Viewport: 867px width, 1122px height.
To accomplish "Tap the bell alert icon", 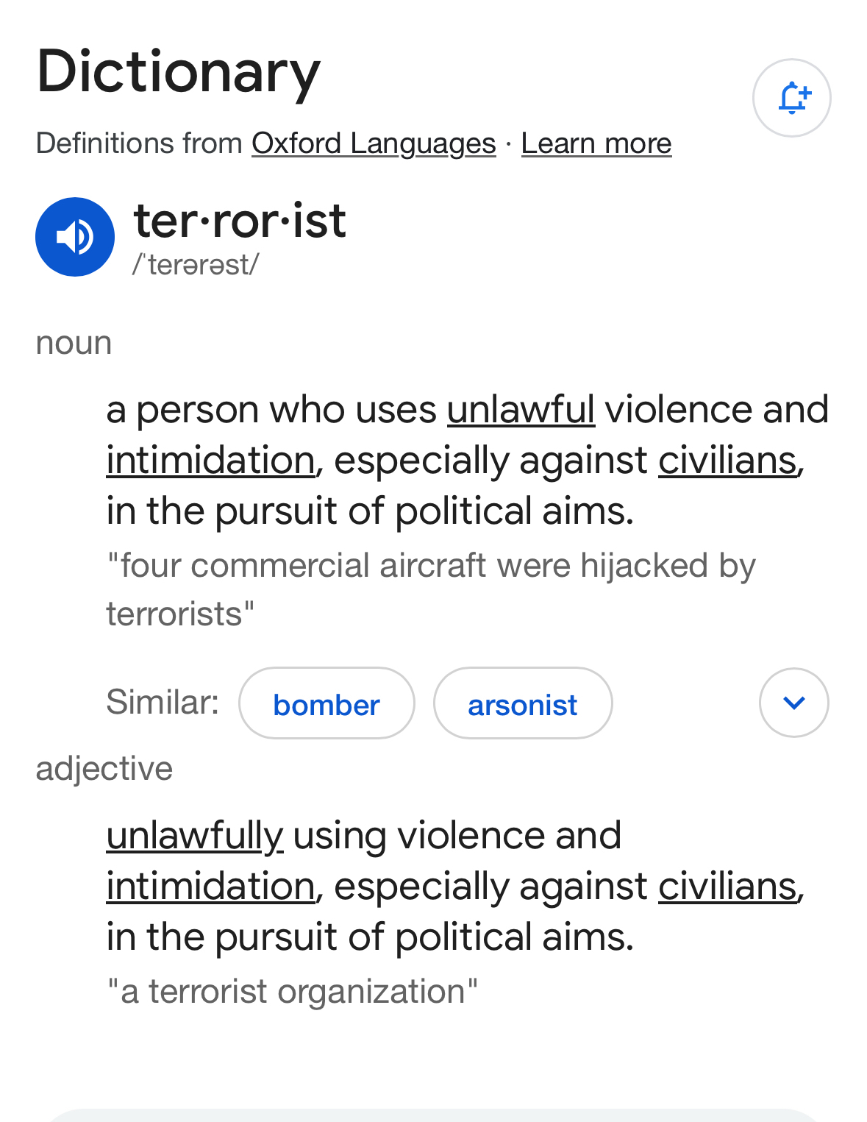I will tap(792, 98).
